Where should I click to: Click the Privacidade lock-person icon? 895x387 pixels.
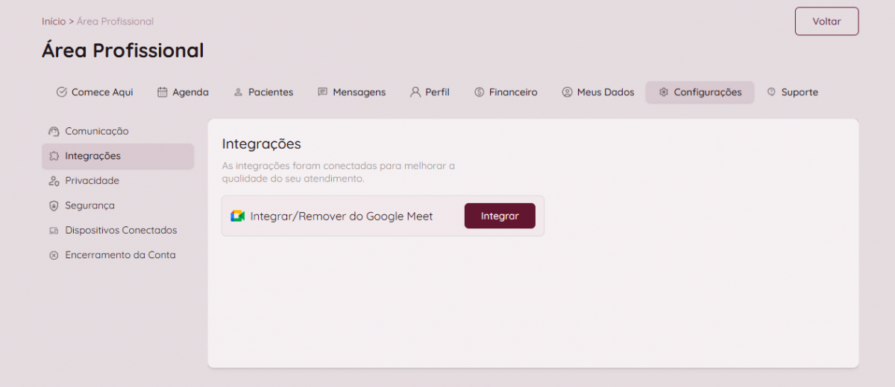(53, 181)
